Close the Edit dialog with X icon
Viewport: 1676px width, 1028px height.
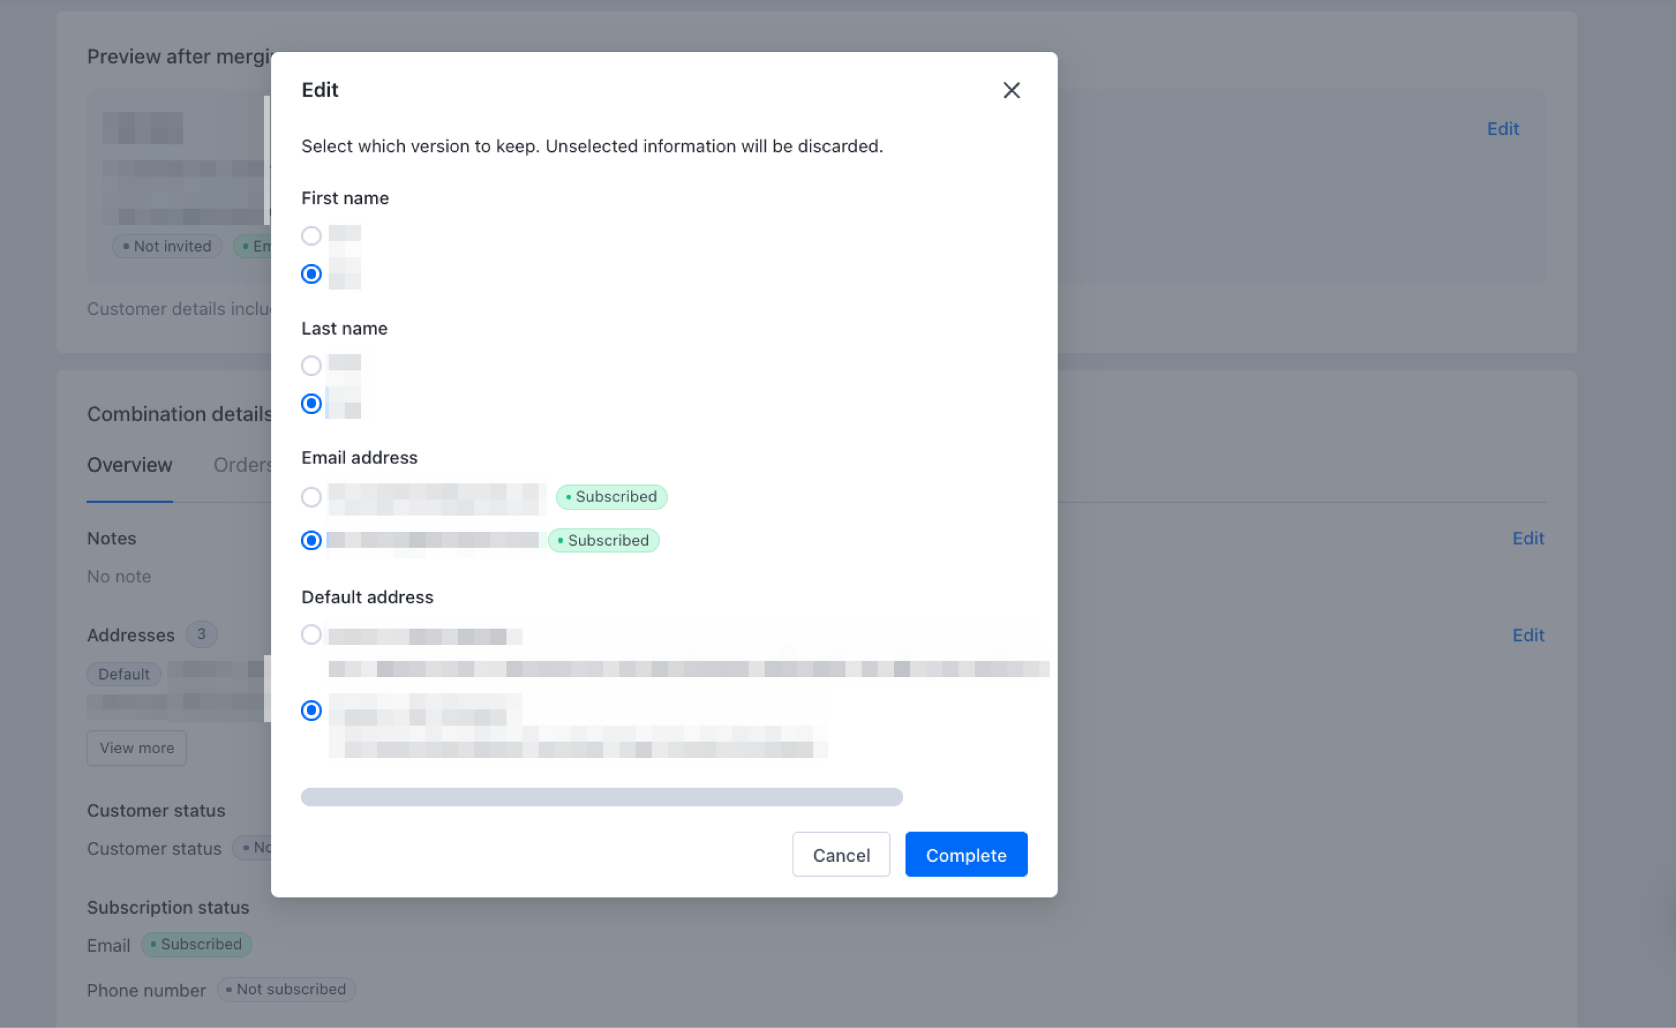pyautogui.click(x=1011, y=91)
